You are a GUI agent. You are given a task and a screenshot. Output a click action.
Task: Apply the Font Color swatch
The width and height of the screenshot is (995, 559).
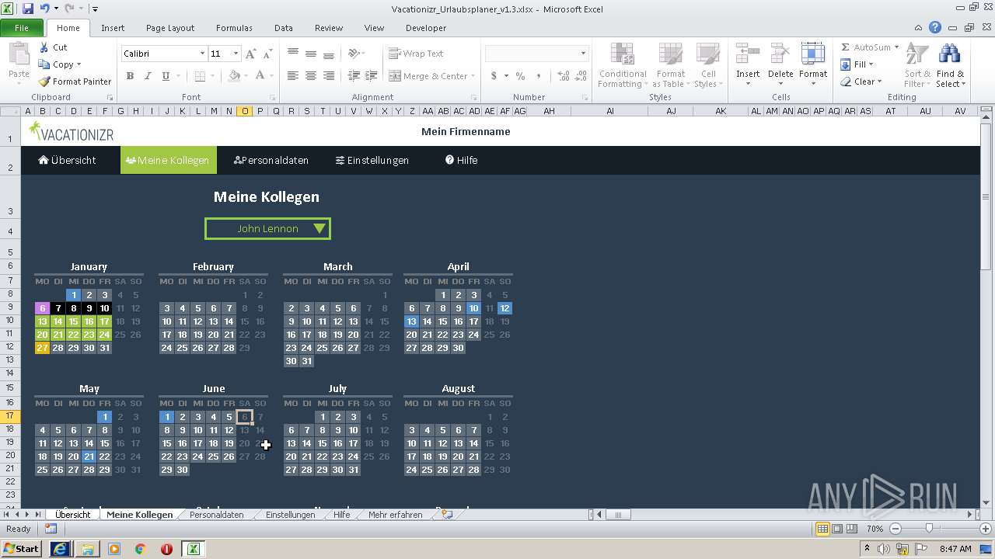(x=260, y=76)
